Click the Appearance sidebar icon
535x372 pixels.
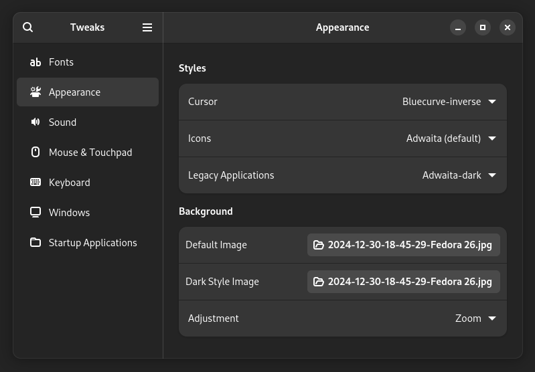pos(35,92)
